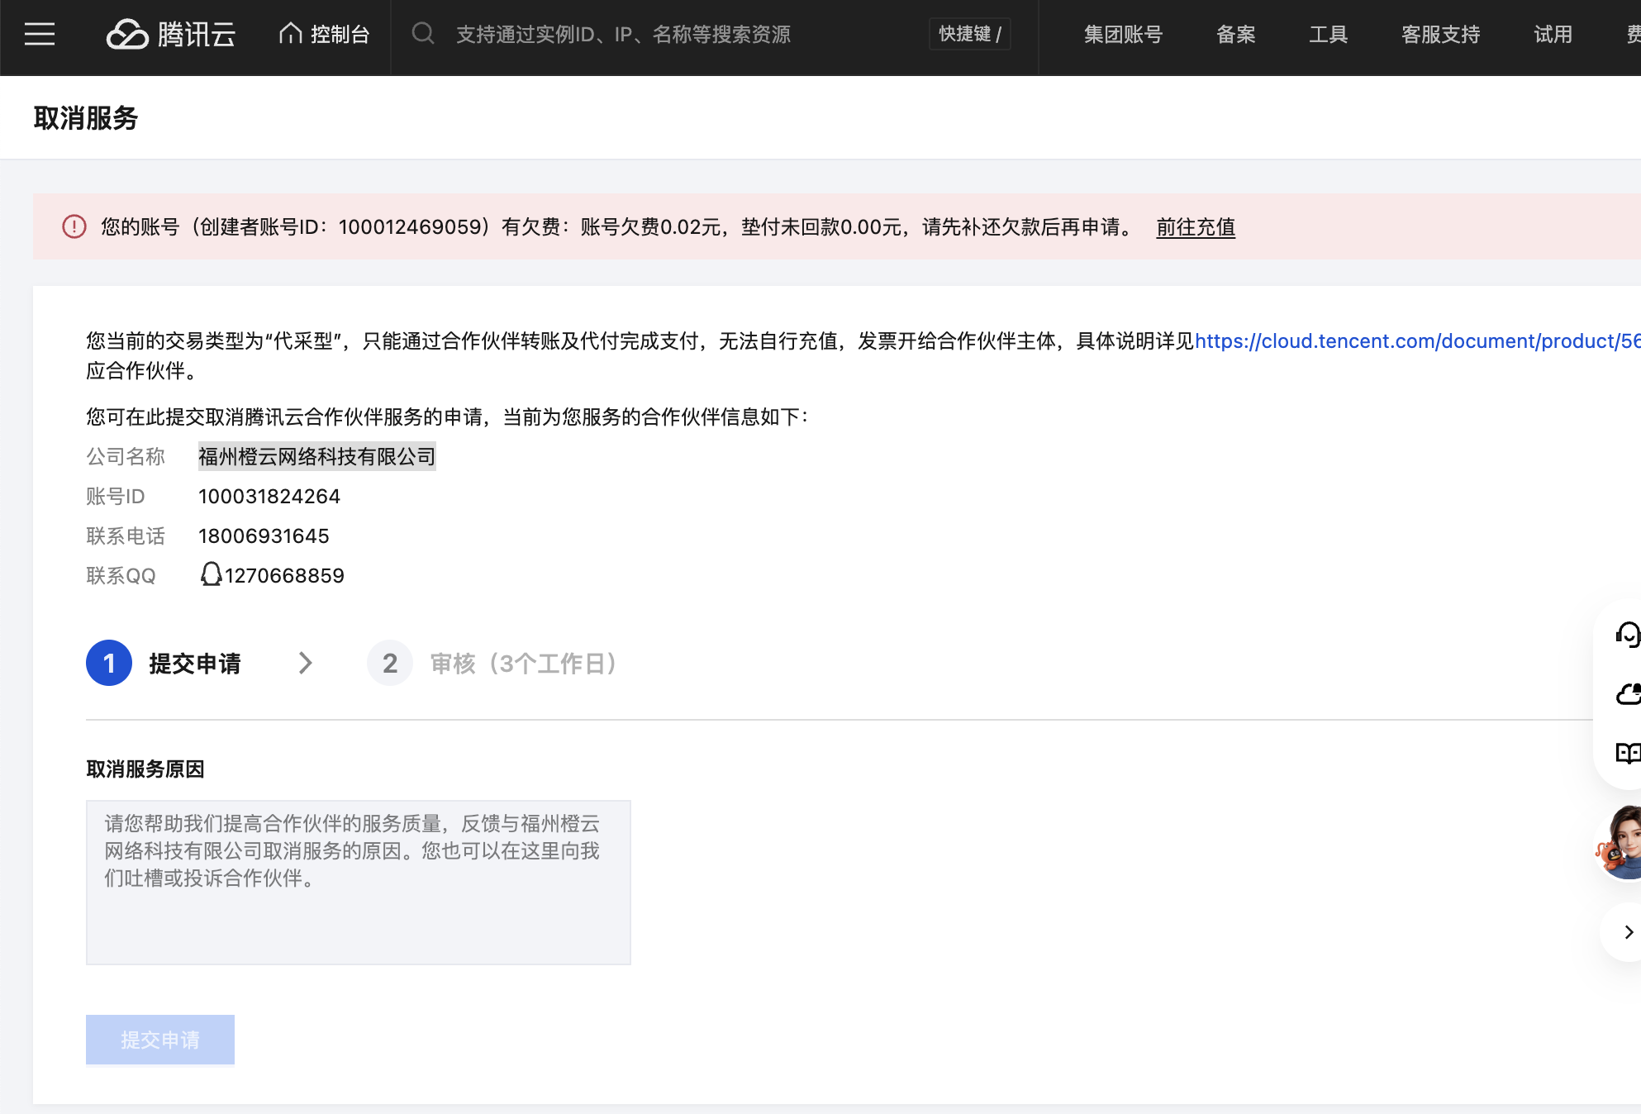Click the QQ penguin icon
Image resolution: width=1641 pixels, height=1114 pixels.
point(212,574)
